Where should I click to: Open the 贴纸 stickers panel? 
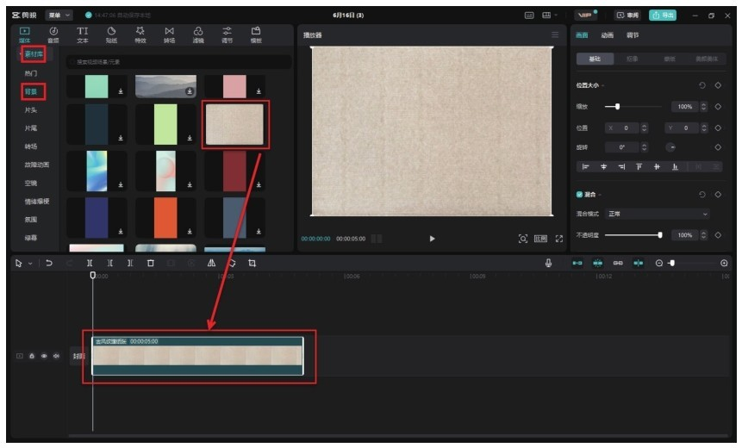tap(111, 35)
